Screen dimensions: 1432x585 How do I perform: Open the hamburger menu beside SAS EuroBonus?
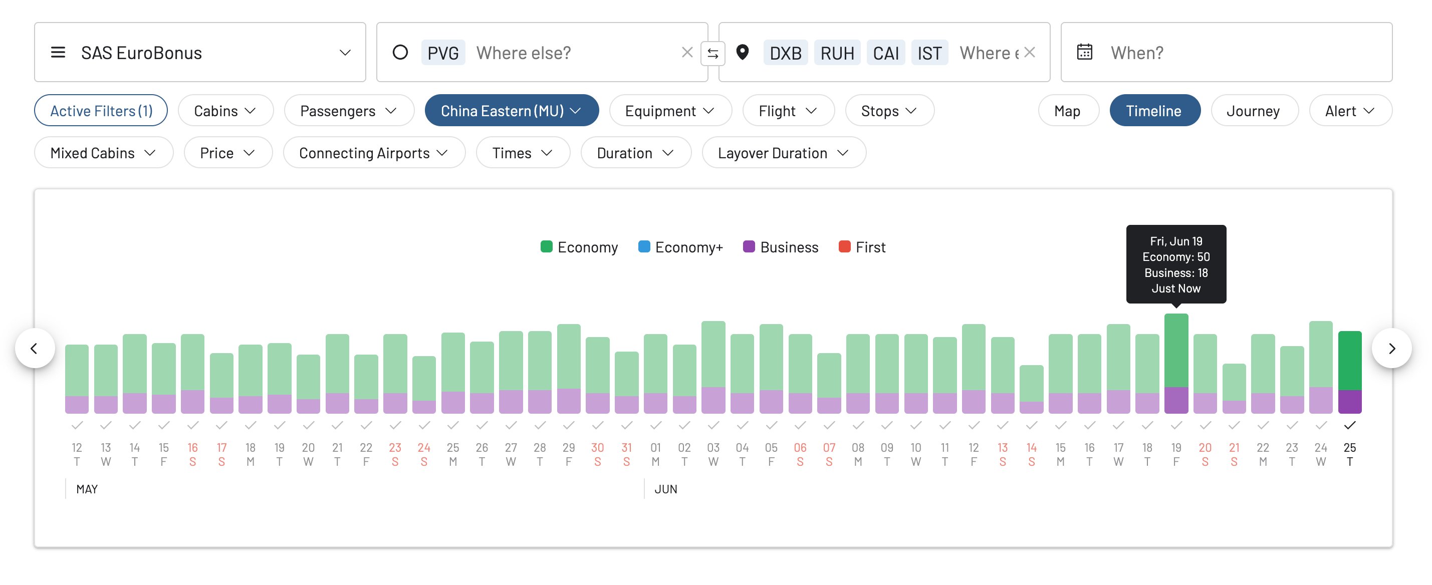click(58, 52)
